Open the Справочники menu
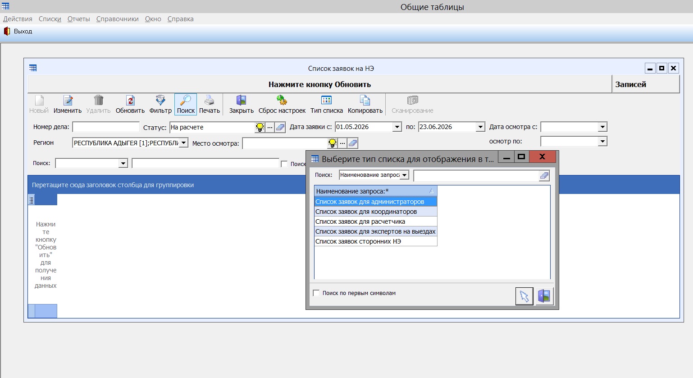Viewport: 693px width, 378px height. pyautogui.click(x=118, y=19)
